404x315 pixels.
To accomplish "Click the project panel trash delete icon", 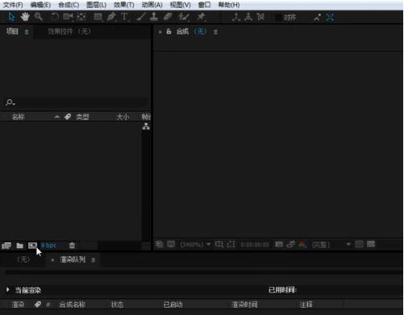I will [72, 246].
